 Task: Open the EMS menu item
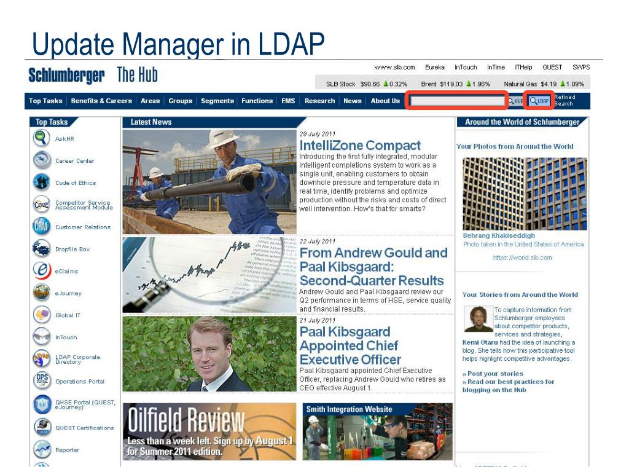(288, 101)
